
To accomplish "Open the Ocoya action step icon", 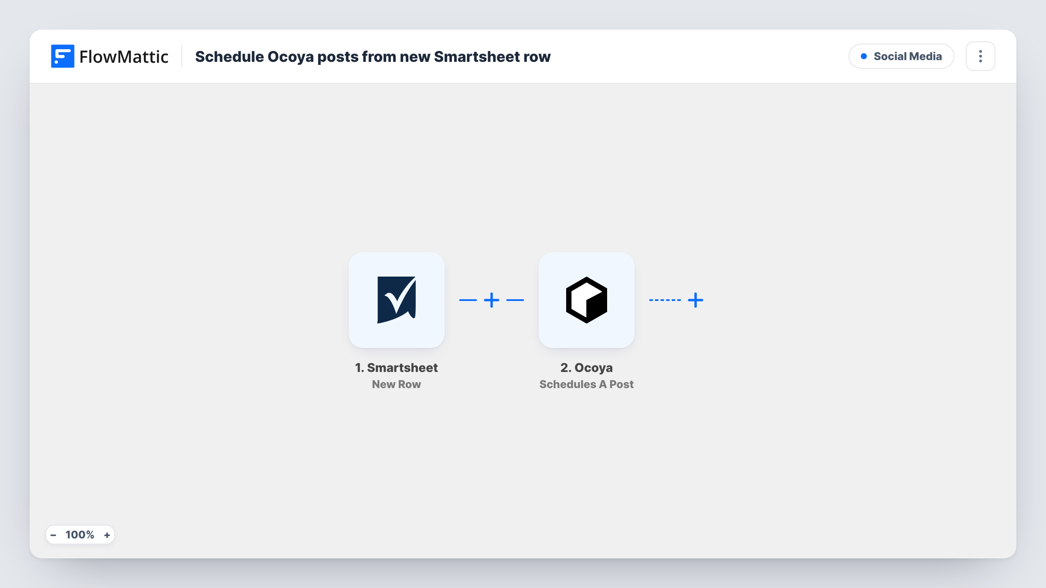I will [586, 300].
